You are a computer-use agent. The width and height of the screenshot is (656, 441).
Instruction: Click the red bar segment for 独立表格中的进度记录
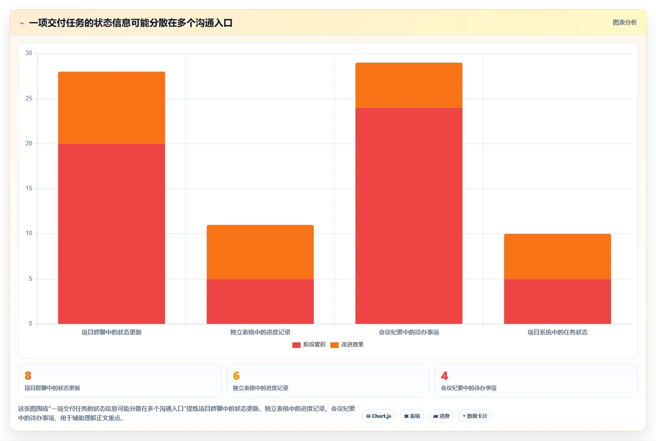pyautogui.click(x=260, y=302)
